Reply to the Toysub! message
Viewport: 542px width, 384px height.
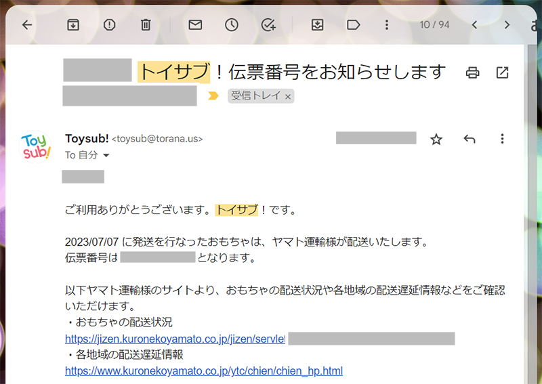(x=470, y=140)
